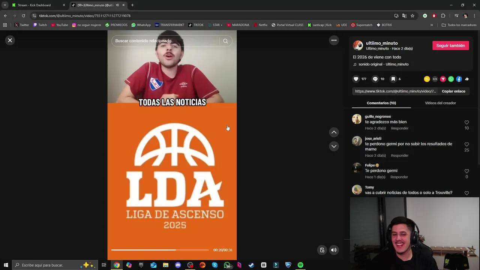Reply to jose_aristi's comment
This screenshot has height=270, width=480.
[x=399, y=156]
